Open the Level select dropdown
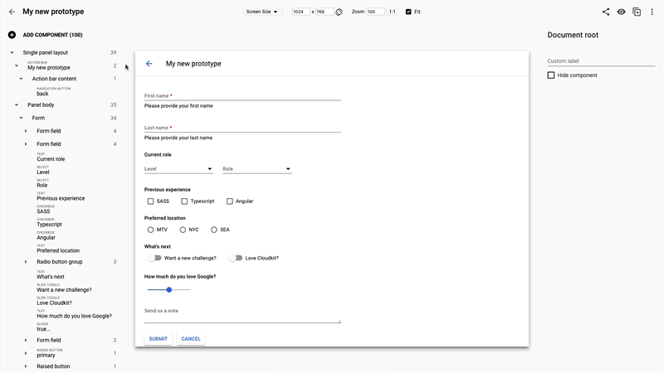The image size is (664, 373). 178,169
